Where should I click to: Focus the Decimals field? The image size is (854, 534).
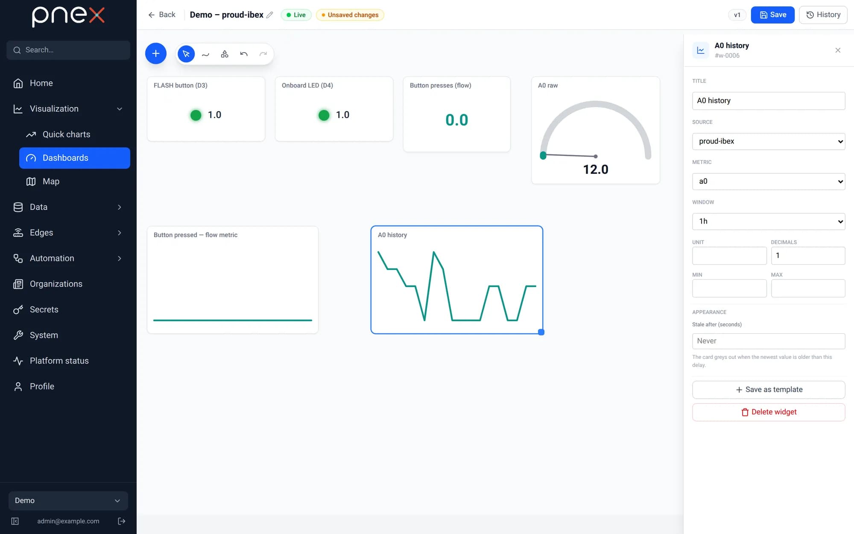808,255
